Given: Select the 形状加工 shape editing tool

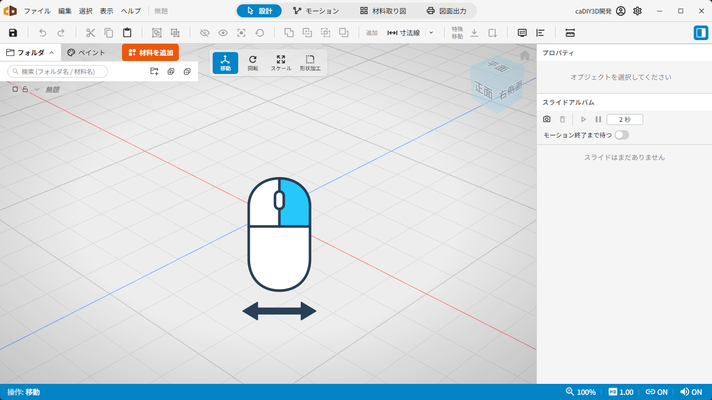Looking at the screenshot, I should coord(310,63).
